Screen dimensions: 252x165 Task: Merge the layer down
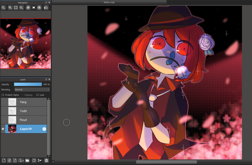40,160
